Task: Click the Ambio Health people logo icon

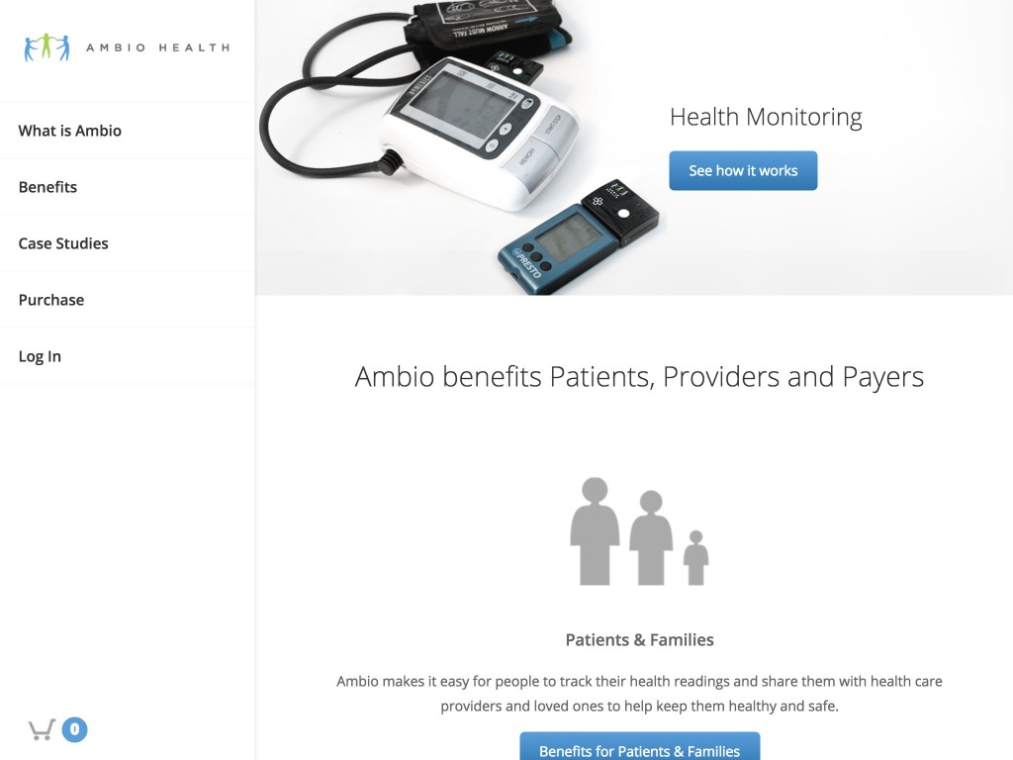Action: [x=47, y=47]
